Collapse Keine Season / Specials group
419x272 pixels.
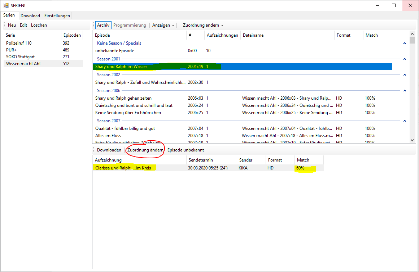405,43
